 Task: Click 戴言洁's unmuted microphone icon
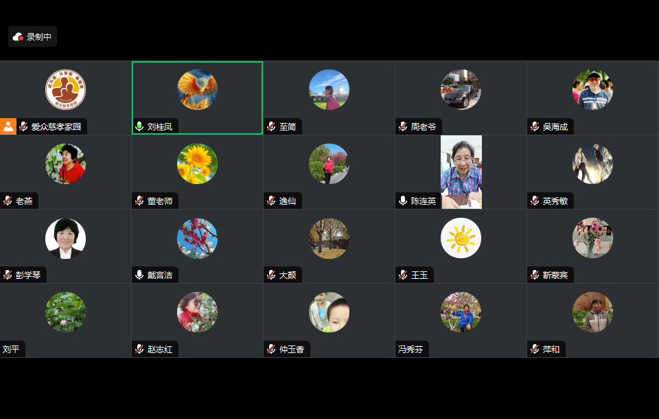pos(139,275)
